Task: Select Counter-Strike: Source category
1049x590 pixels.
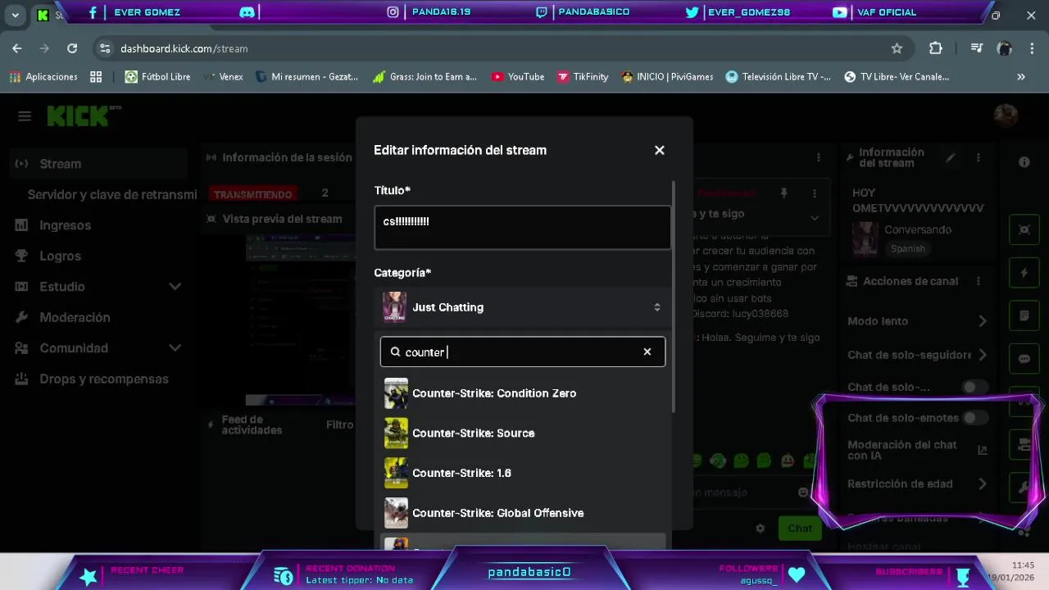Action: point(522,433)
